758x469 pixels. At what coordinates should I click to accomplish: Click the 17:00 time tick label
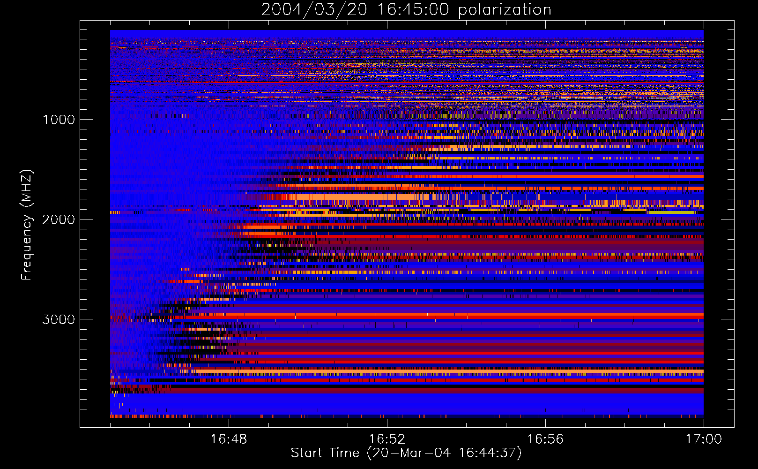[x=704, y=439]
